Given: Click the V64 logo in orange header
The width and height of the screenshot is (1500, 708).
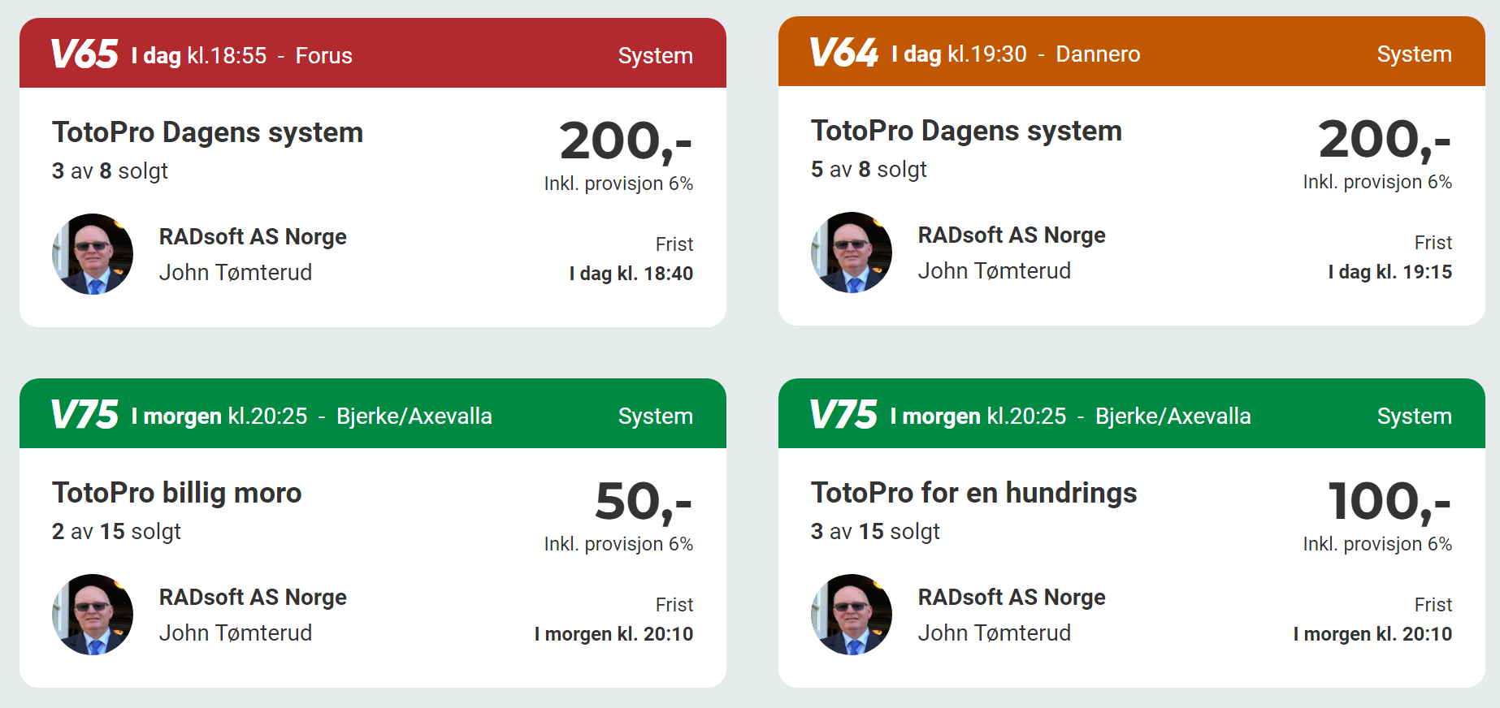Looking at the screenshot, I should pyautogui.click(x=843, y=53).
